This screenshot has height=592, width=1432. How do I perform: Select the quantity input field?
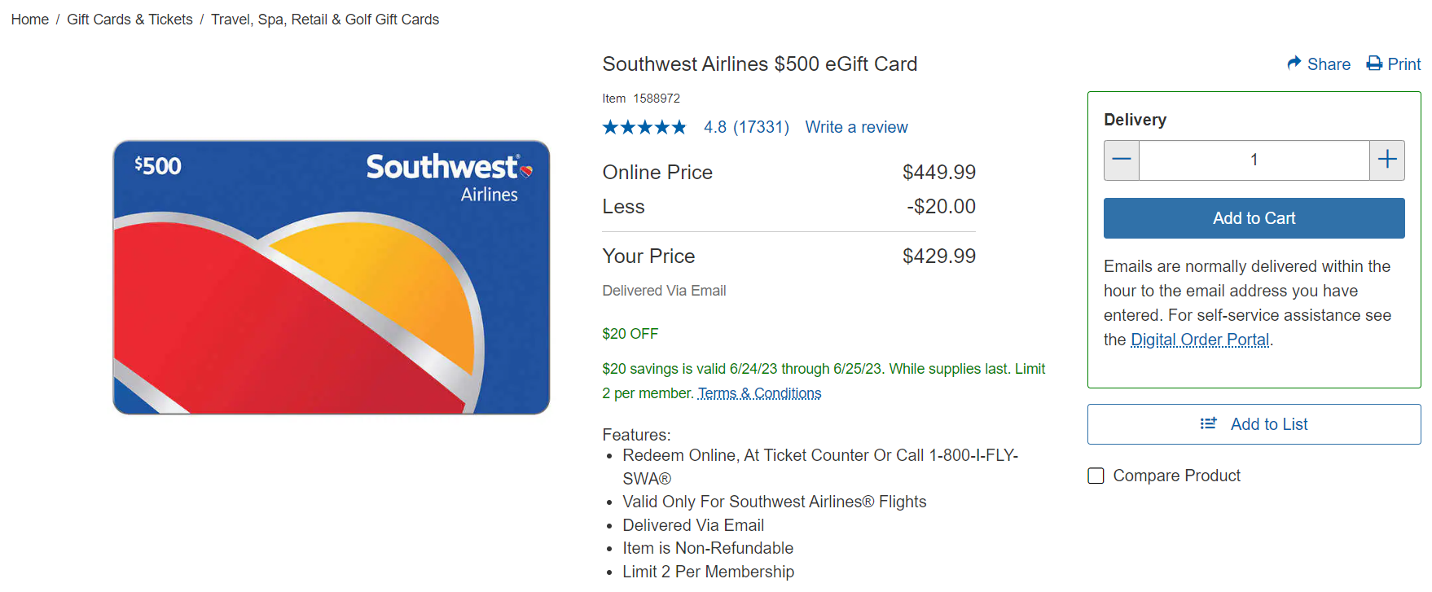[x=1254, y=160]
